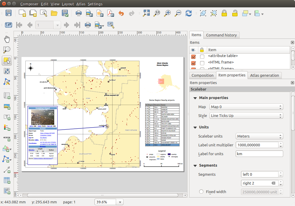Viewport: 295px width, 206px height.
Task: Open the Scalebar units dropdown
Action: click(x=259, y=136)
